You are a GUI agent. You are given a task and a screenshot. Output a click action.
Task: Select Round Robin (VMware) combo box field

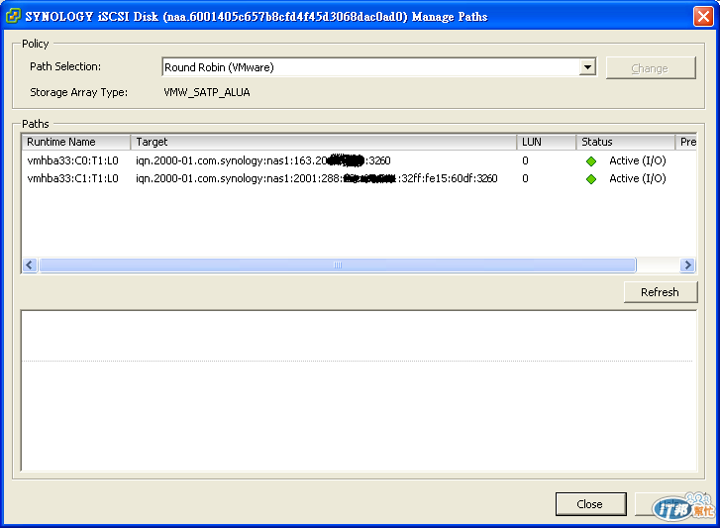(x=378, y=67)
